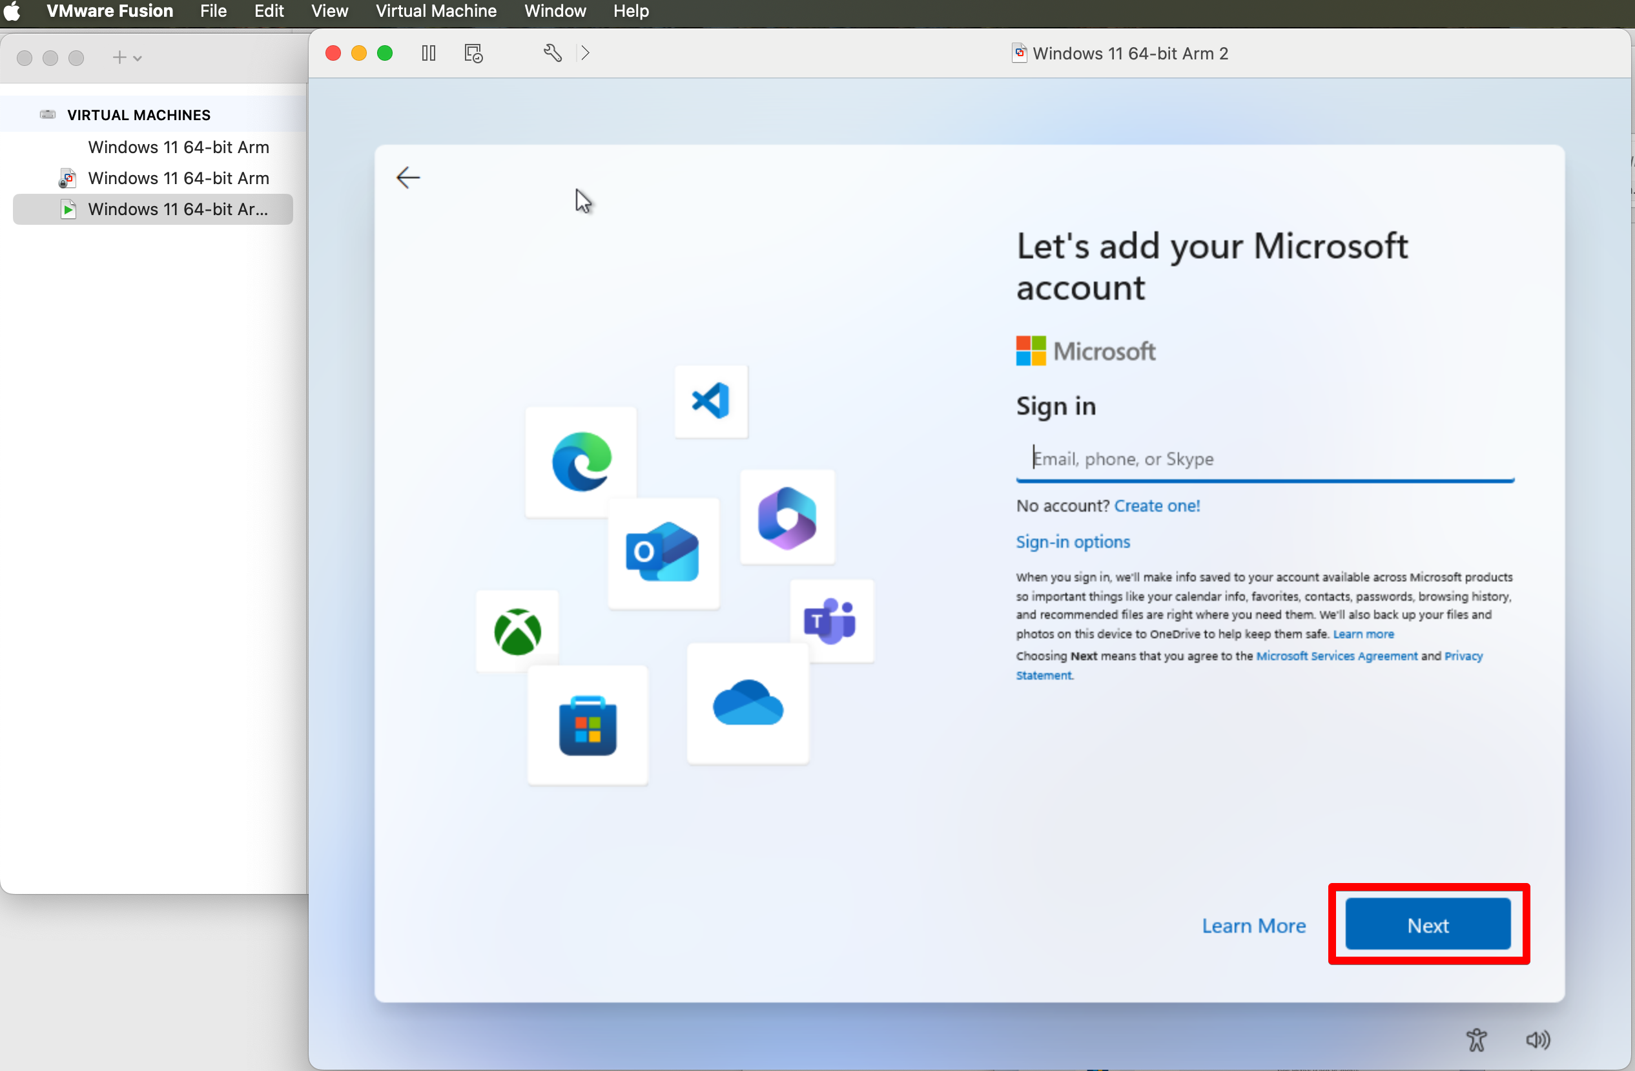Click the Learn More button
The width and height of the screenshot is (1635, 1071).
(x=1253, y=925)
